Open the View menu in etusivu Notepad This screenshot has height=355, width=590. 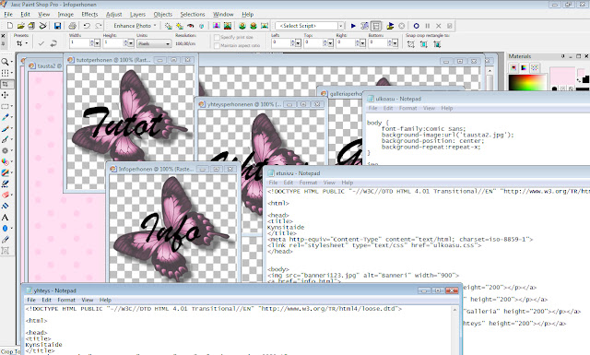(x=329, y=183)
